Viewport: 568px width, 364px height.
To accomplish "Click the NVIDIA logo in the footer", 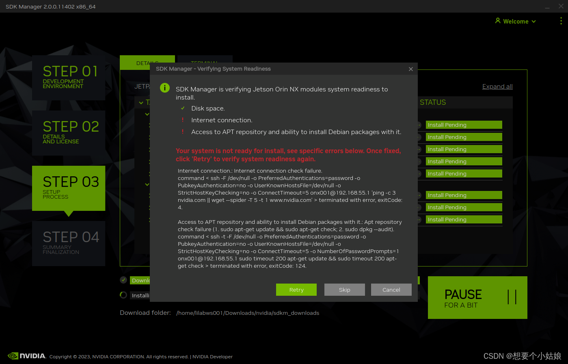I will (27, 356).
